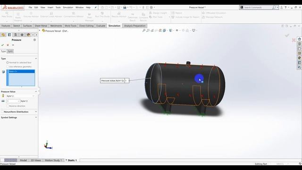Open Pressure help question mark
302x170 pixels.
(34, 40)
